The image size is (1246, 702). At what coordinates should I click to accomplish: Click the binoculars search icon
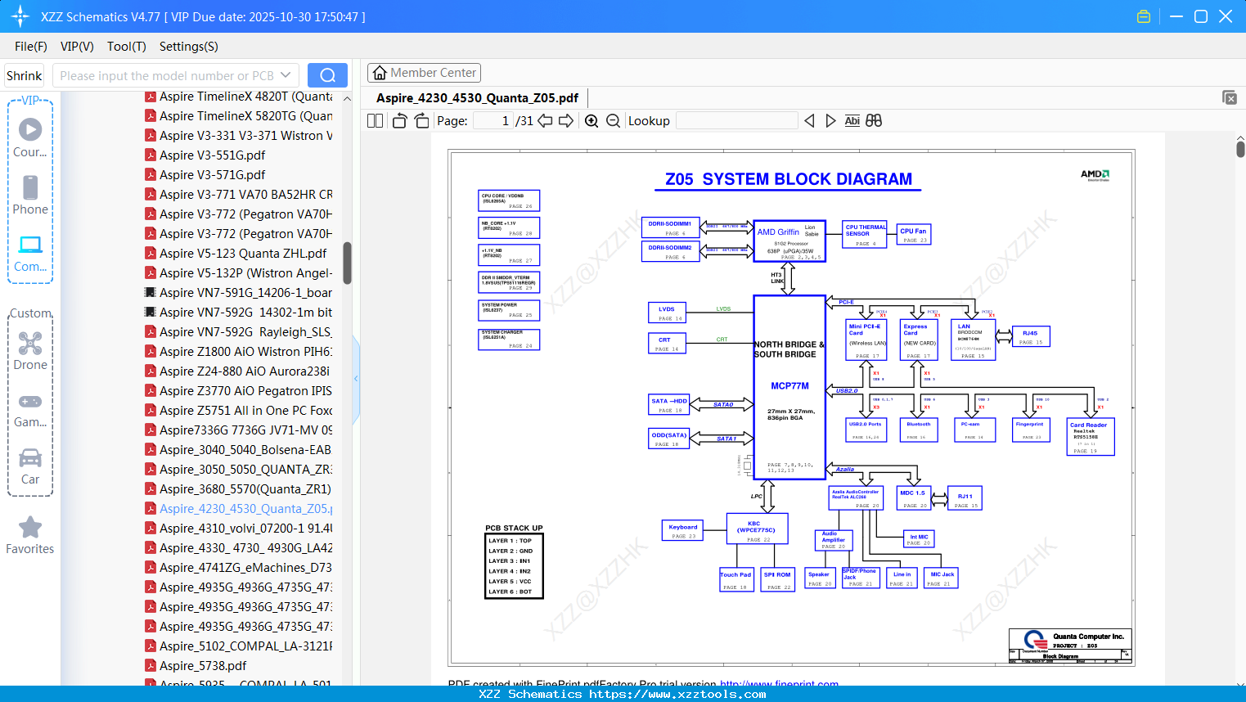point(874,121)
